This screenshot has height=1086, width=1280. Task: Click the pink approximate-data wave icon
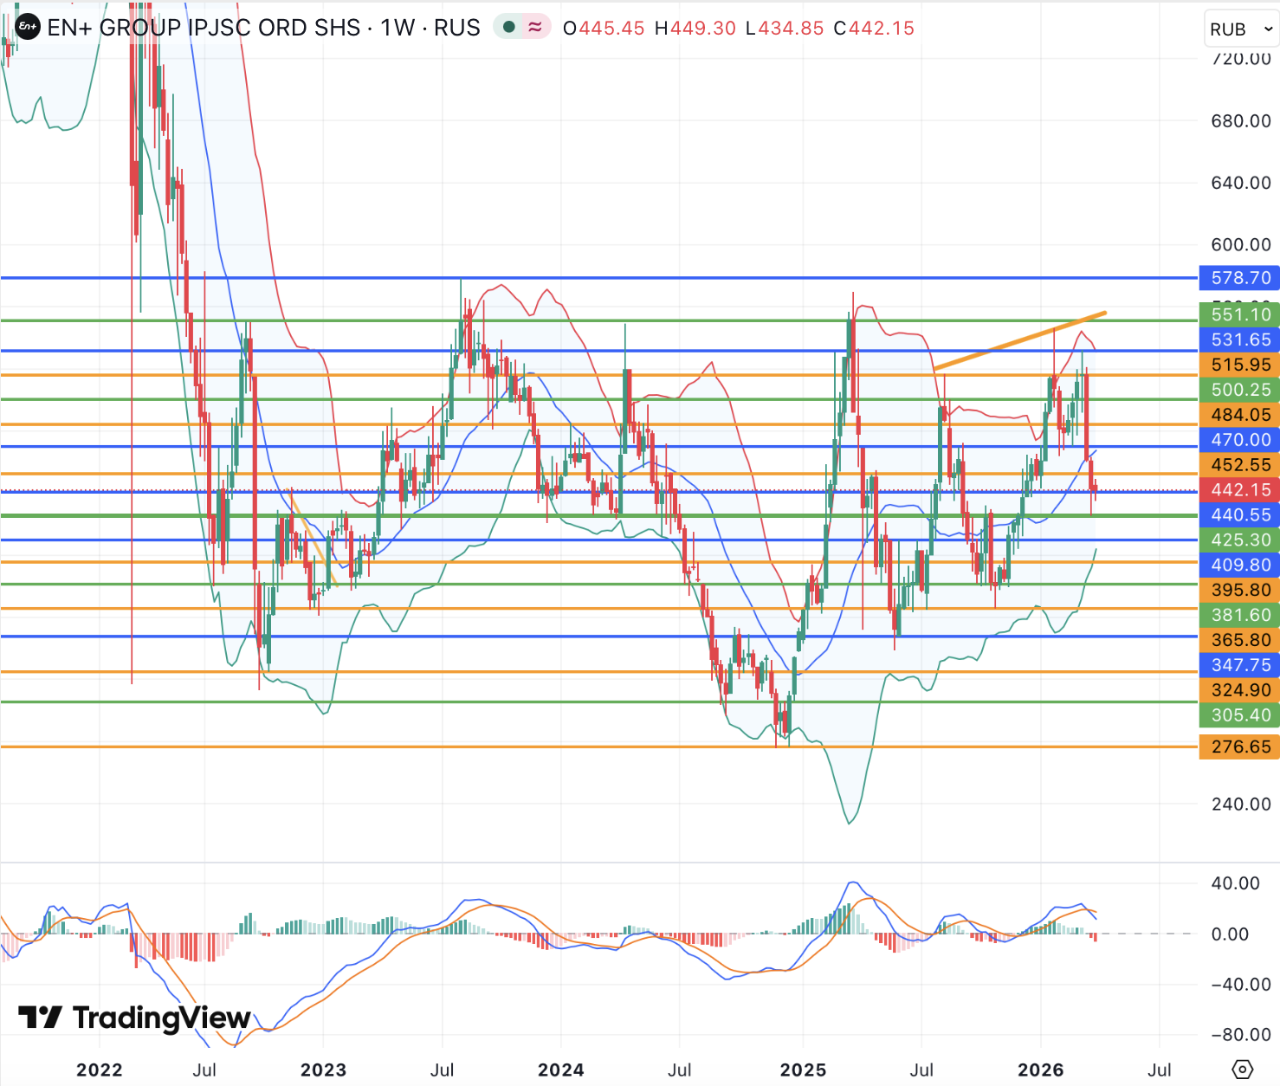535,27
